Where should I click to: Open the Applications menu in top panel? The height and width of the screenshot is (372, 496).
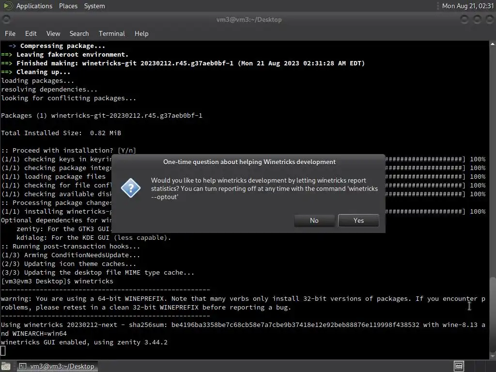tap(34, 6)
